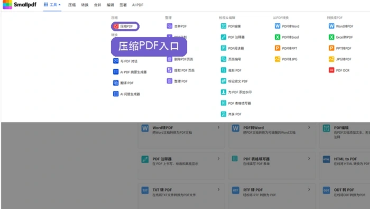Click the chevron on PDF 注释器 card
Image resolution: width=370 pixels, height=209 pixels.
pos(218,158)
